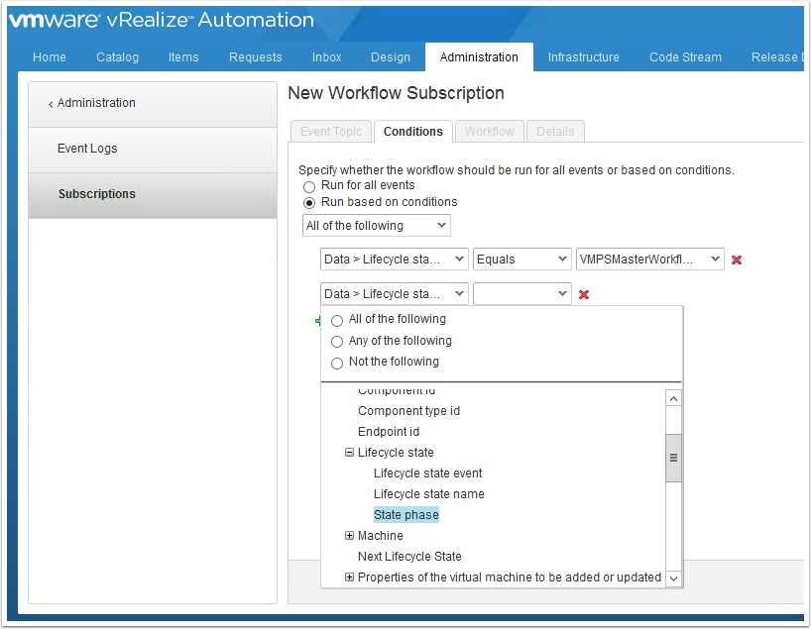Open Subscriptions in the sidebar
The height and width of the screenshot is (629, 811).
point(153,194)
